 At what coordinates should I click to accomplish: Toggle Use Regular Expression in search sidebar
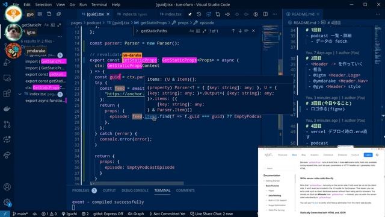[x=59, y=25]
